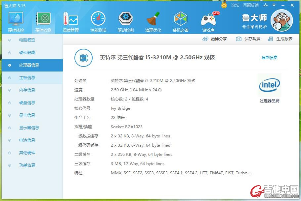Click the 22 纳米 process value
Image resolution: width=301 pixels, height=201 pixels.
118,118
